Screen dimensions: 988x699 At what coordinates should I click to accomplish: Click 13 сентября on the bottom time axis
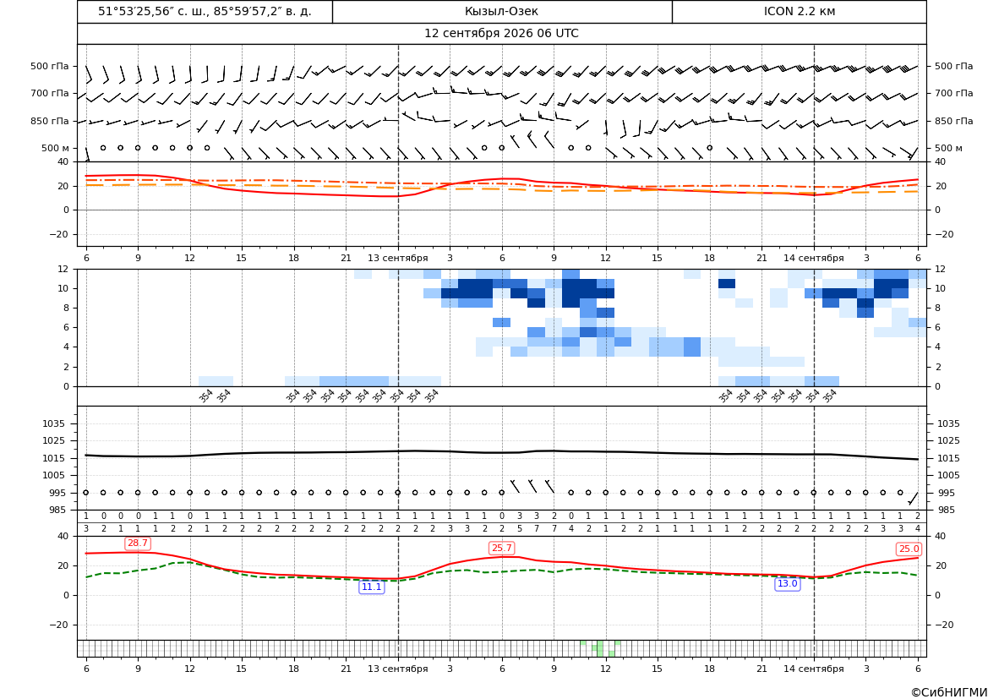tap(397, 669)
